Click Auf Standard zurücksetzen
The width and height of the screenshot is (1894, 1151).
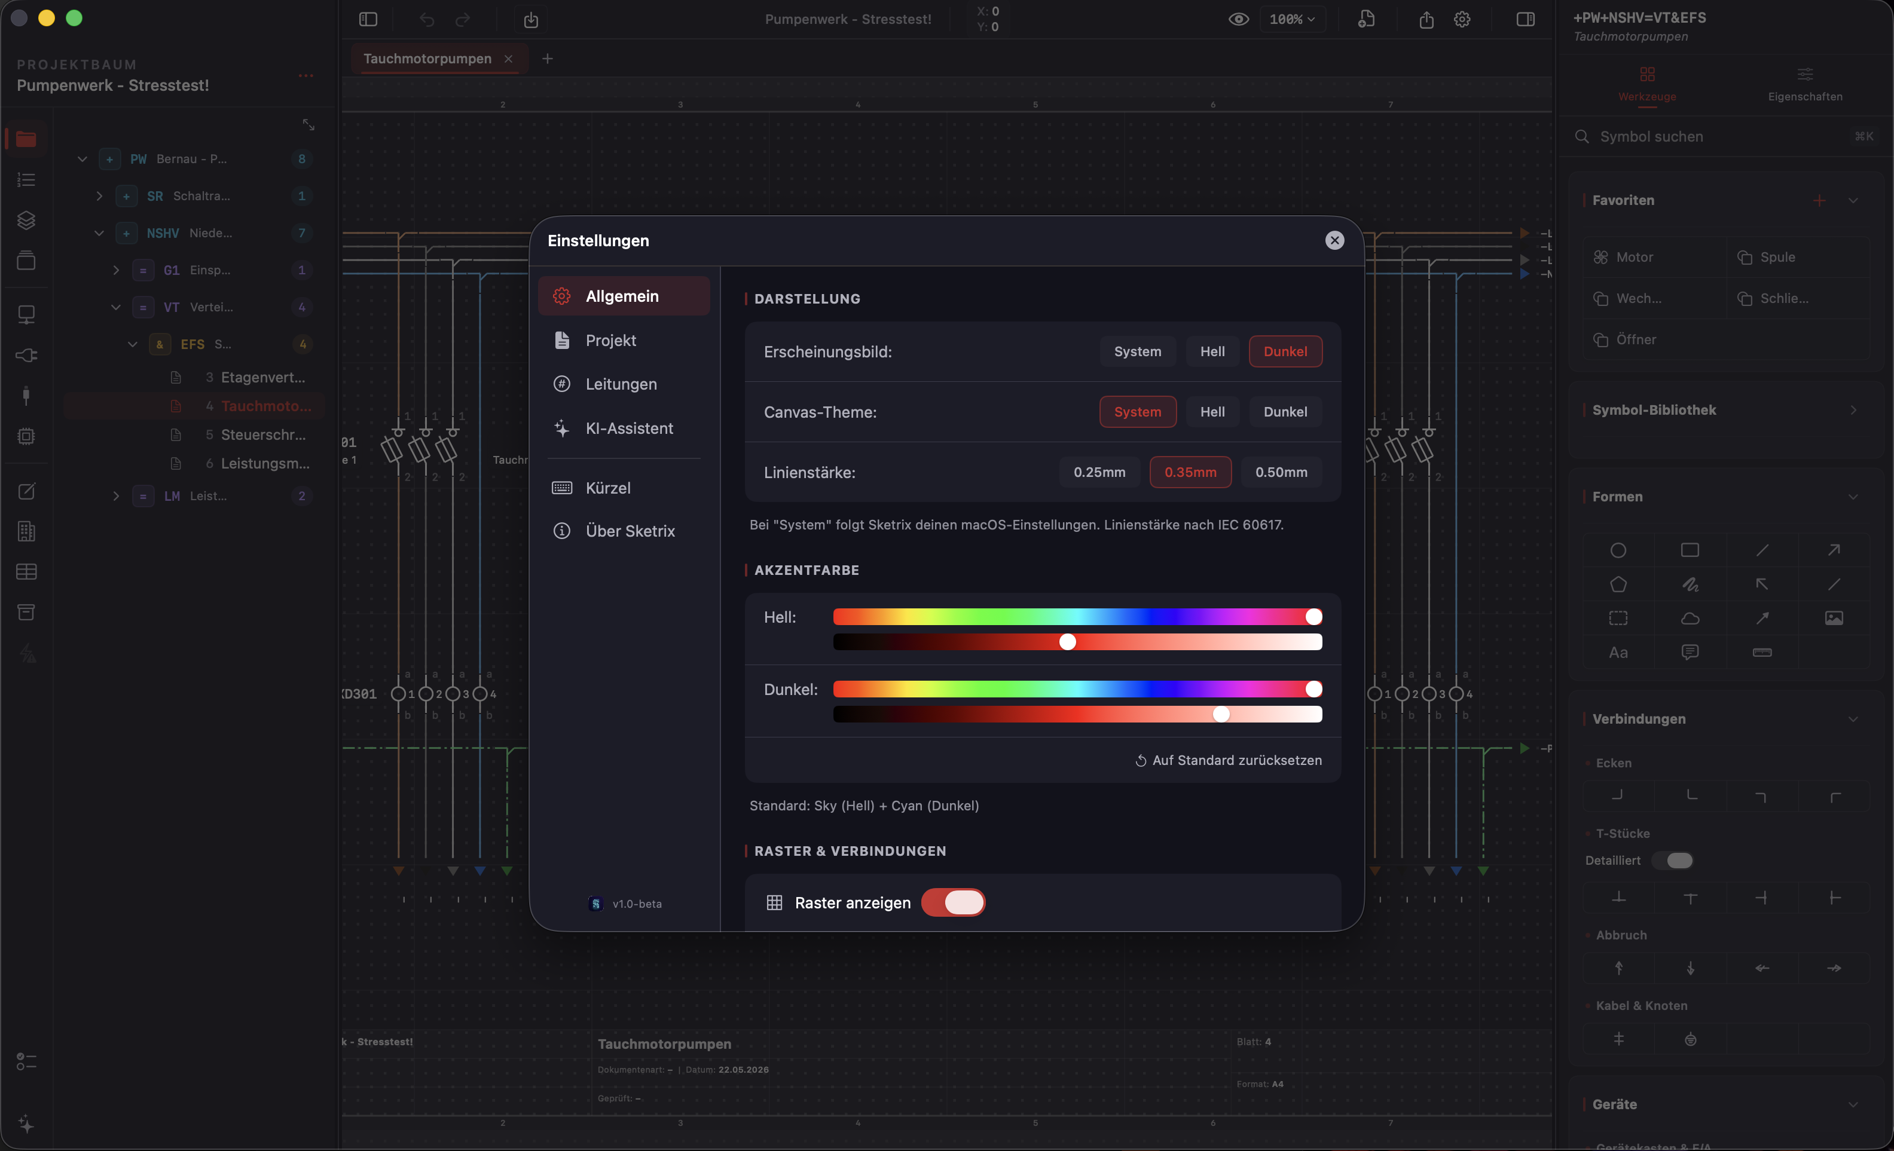pyautogui.click(x=1229, y=760)
